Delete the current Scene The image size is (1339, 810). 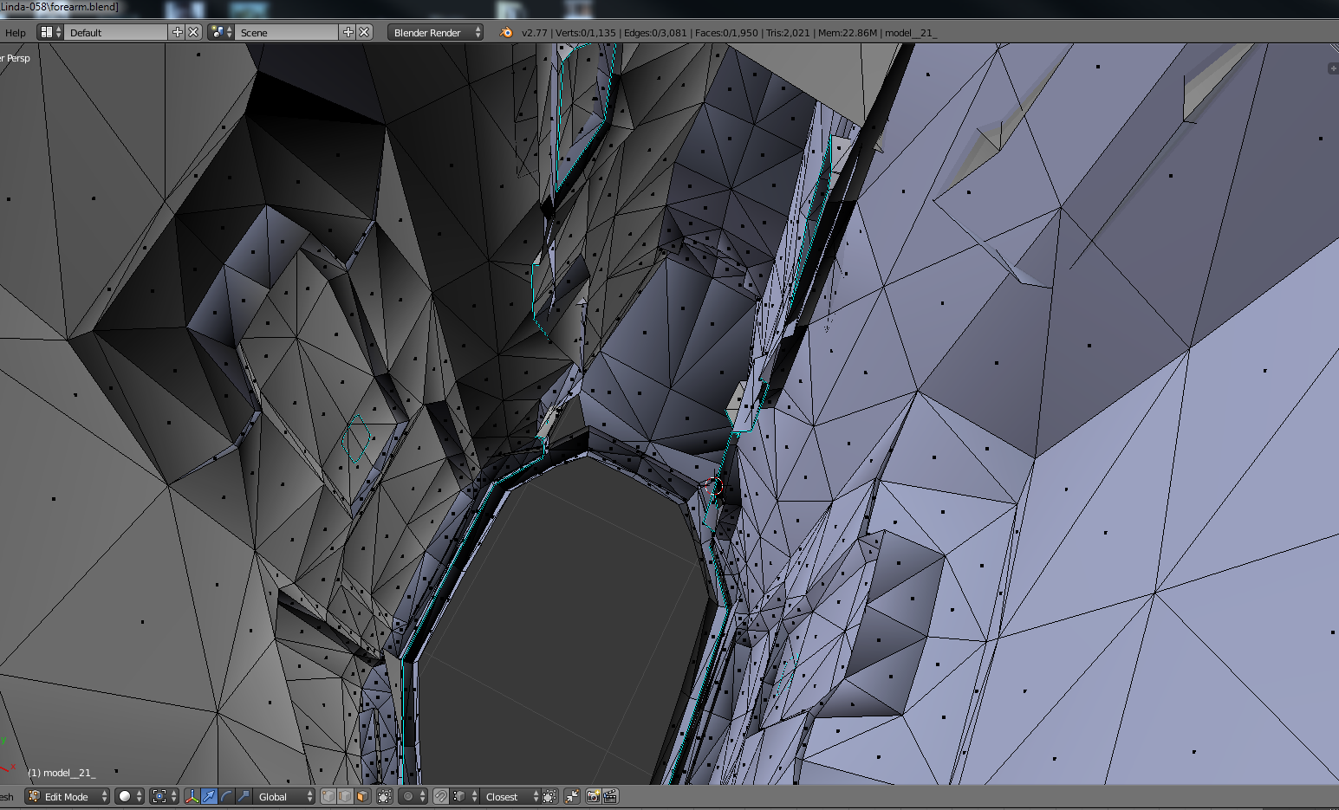[365, 32]
